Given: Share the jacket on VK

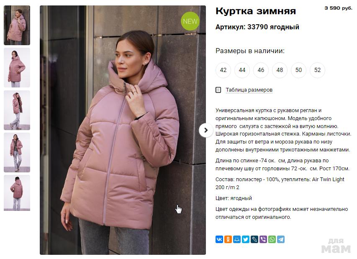Looking at the screenshot, I should (x=219, y=239).
